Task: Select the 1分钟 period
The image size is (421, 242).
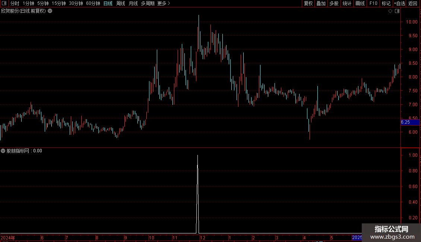Action: click(28, 3)
